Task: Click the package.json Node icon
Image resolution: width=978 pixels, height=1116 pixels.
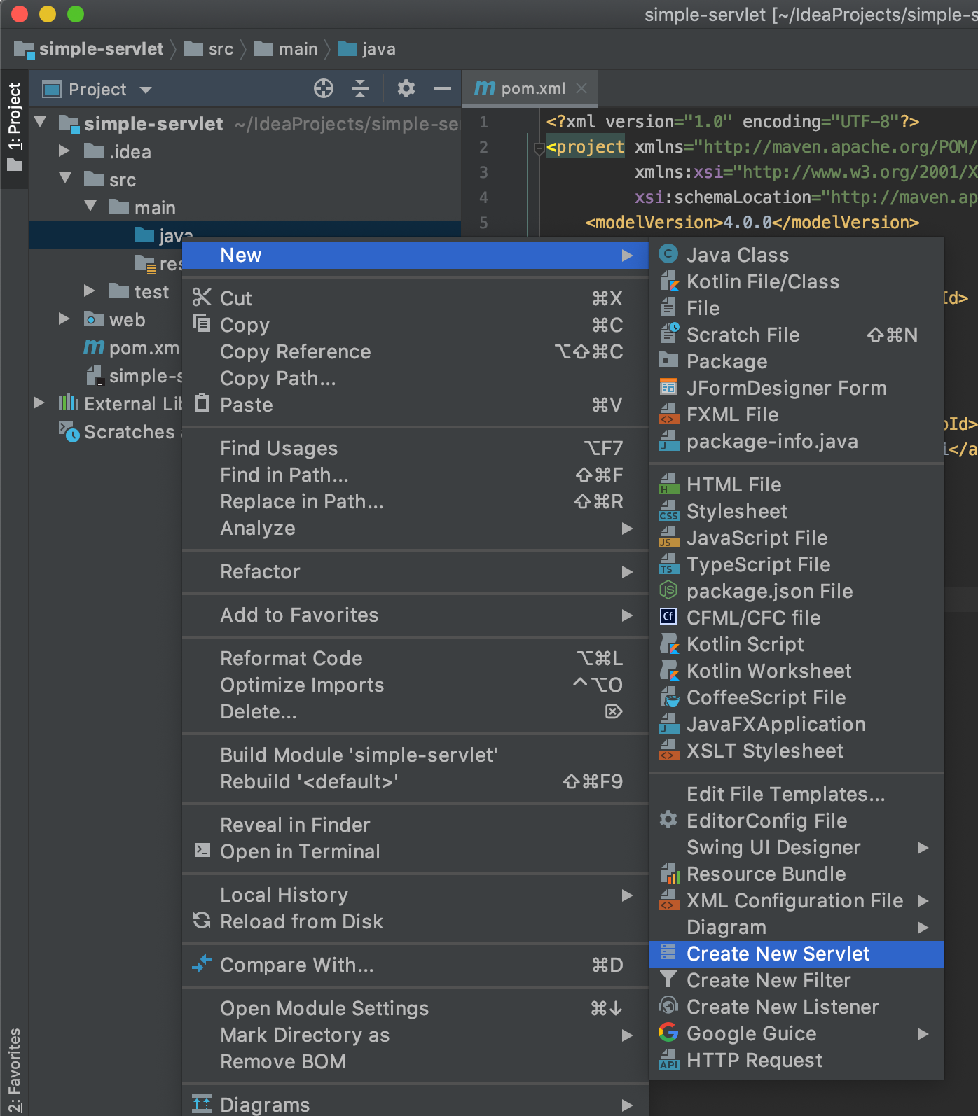Action: coord(669,590)
